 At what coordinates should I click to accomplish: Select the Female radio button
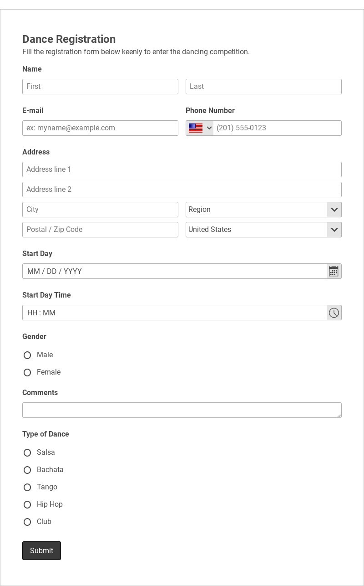(27, 372)
